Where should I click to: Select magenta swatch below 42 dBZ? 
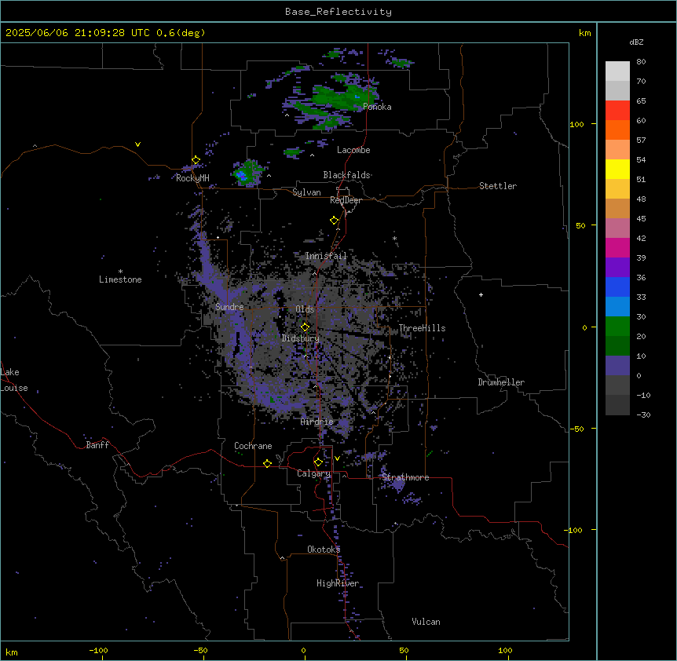point(617,247)
